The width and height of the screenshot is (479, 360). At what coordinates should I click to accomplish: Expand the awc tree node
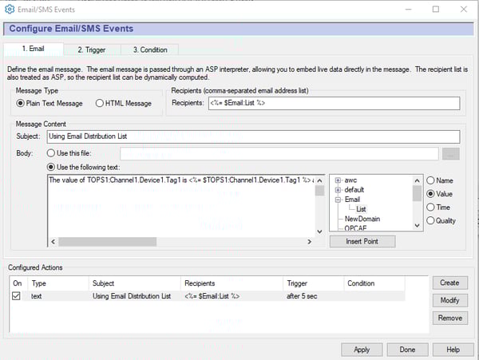338,180
